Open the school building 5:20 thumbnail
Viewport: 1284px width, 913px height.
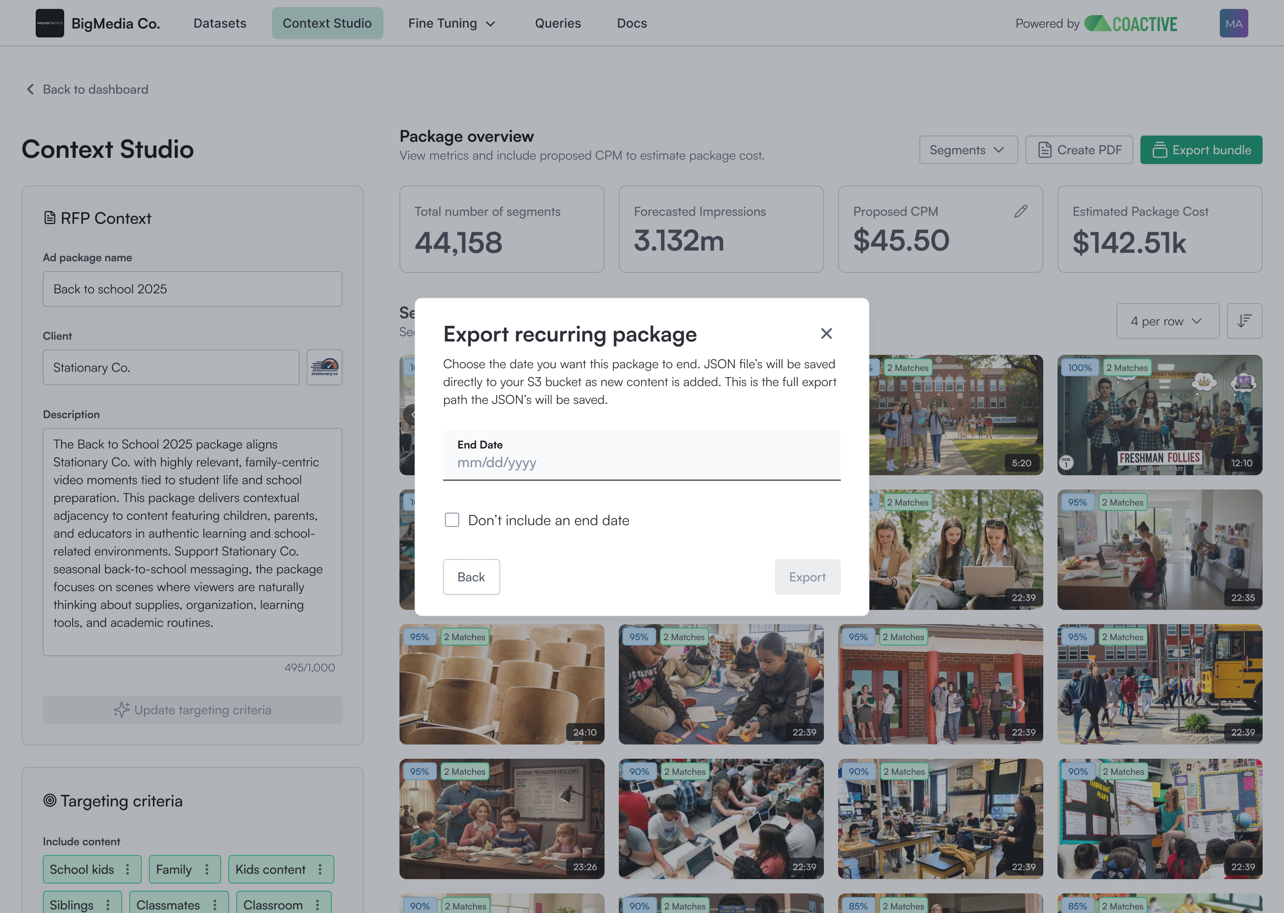click(956, 415)
